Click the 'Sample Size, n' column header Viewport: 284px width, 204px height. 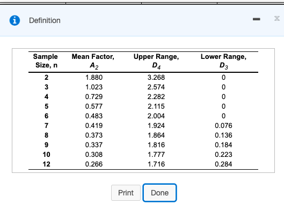(x=46, y=61)
